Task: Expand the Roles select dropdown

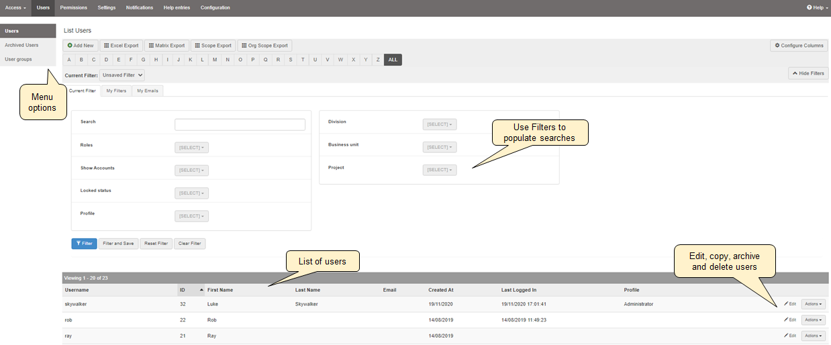Action: click(x=191, y=148)
